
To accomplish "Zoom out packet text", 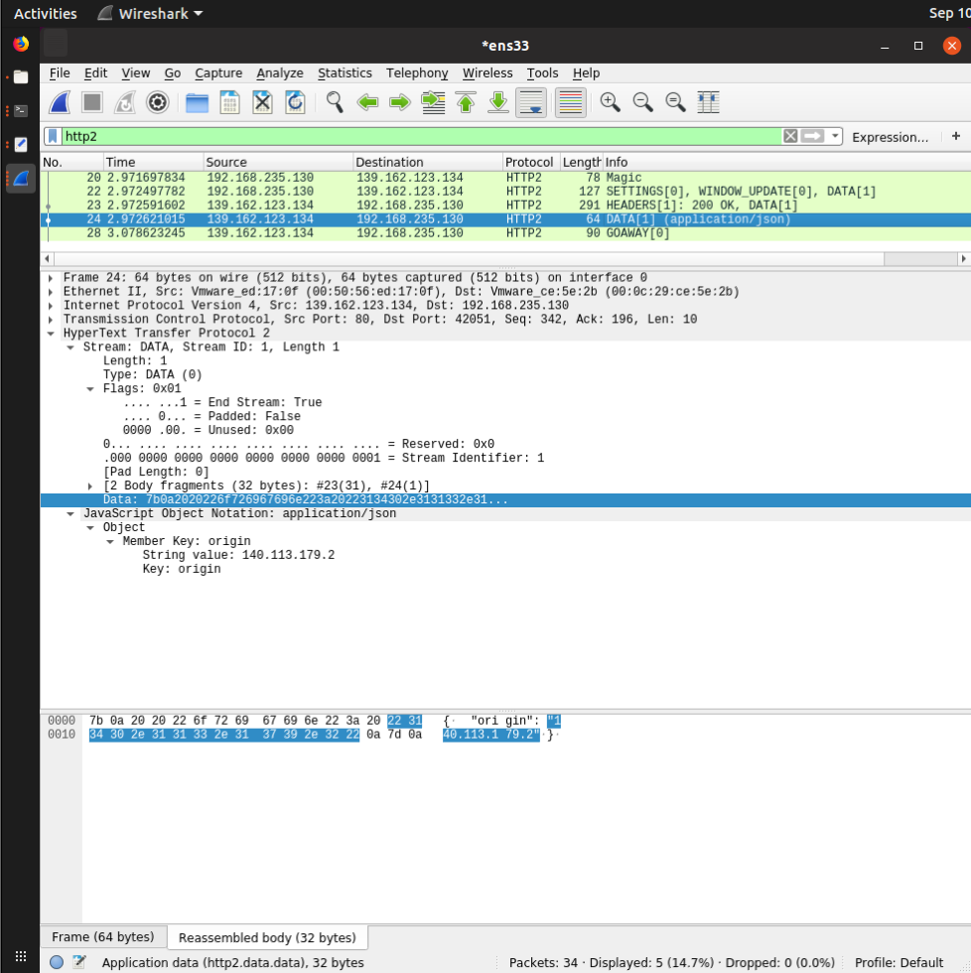I will [642, 102].
